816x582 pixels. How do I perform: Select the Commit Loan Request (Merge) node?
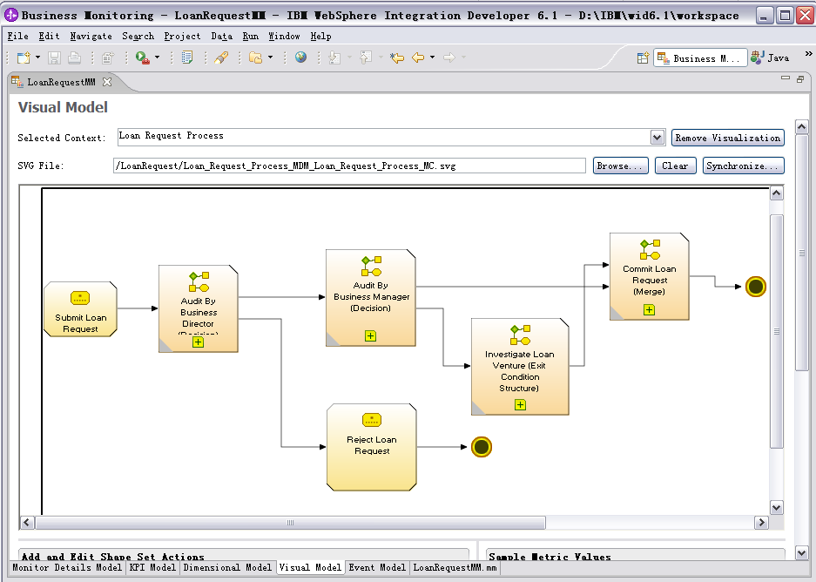[x=650, y=276]
